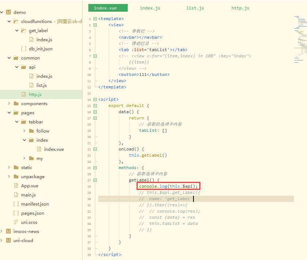Screen dimensions: 307x260
Task: Collapse the tabbar folder chevron
Action: click(17, 122)
